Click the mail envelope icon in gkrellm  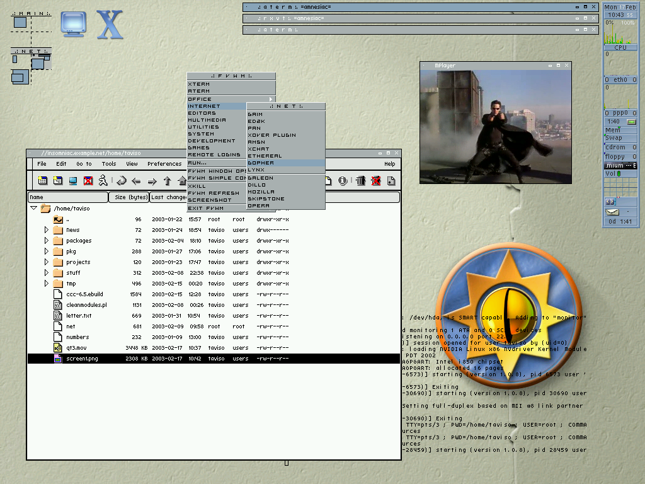tap(613, 211)
